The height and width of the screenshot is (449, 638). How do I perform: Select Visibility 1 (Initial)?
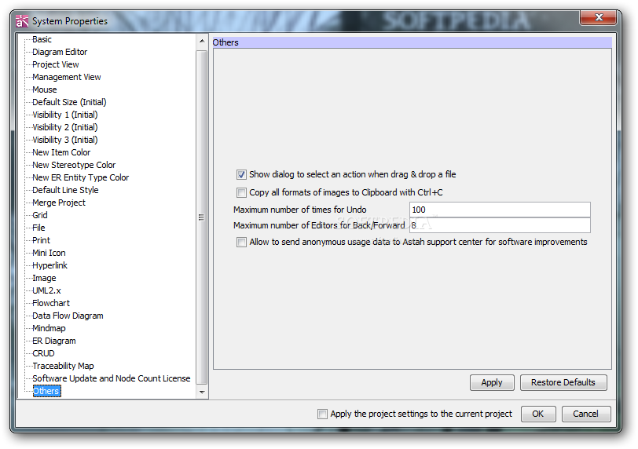(x=65, y=115)
